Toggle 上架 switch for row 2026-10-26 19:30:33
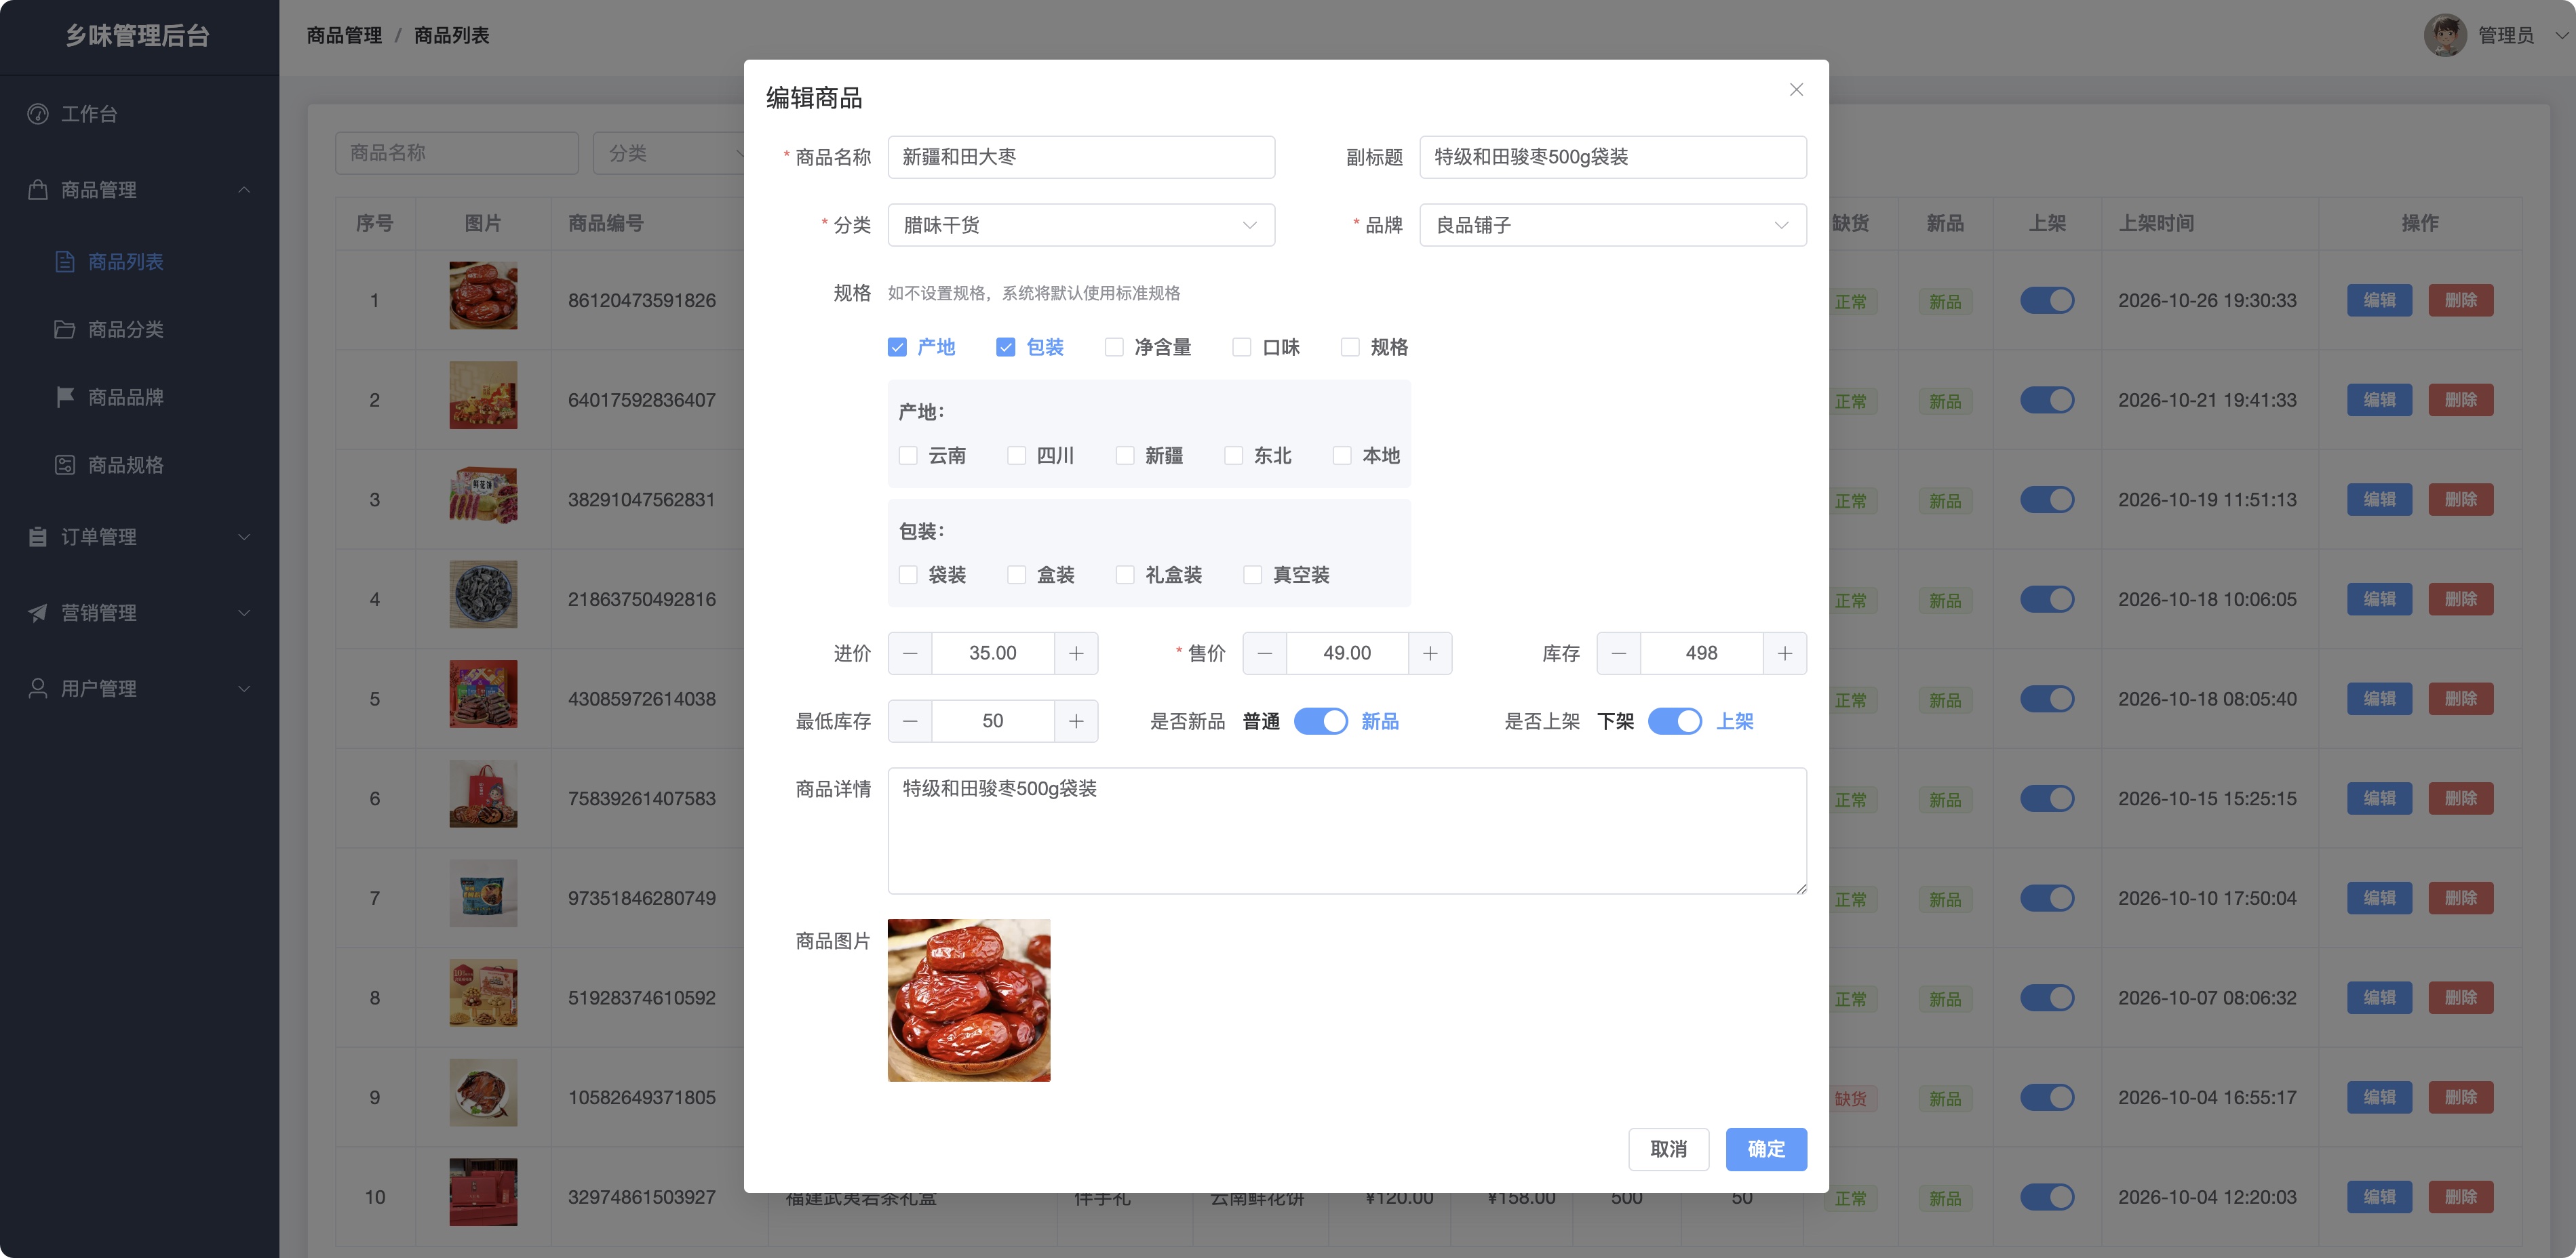The image size is (2576, 1258). click(x=2047, y=301)
